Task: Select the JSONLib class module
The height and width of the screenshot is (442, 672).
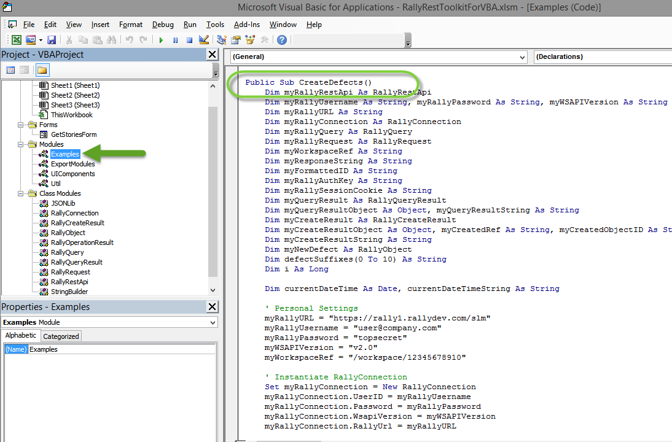Action: (63, 203)
